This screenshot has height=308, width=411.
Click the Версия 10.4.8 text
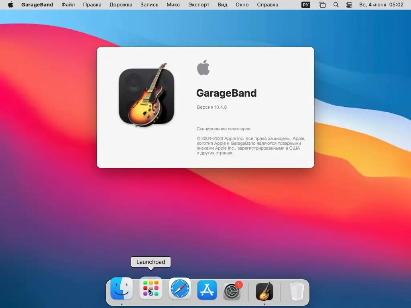(212, 107)
